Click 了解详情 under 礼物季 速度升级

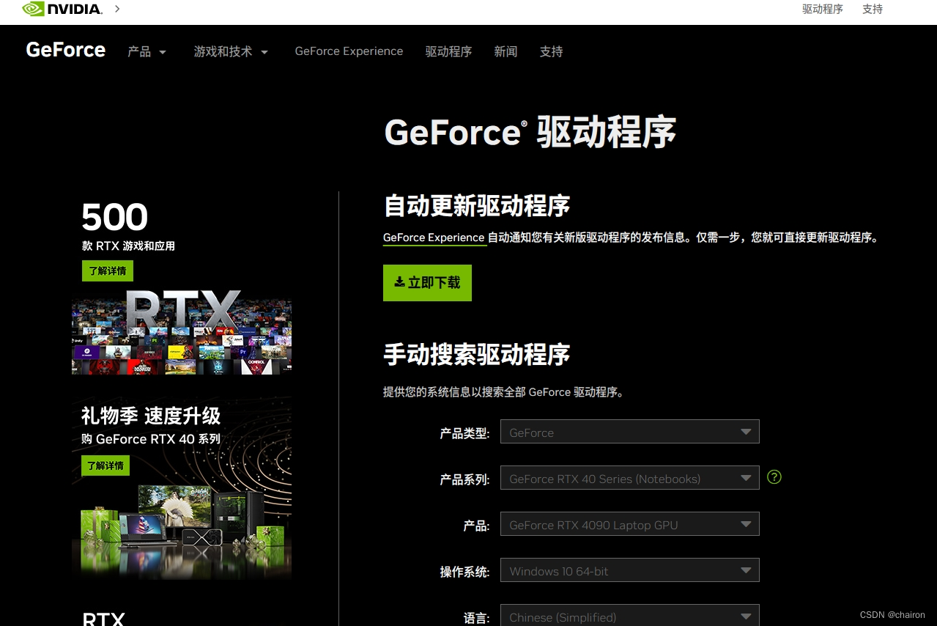[105, 465]
